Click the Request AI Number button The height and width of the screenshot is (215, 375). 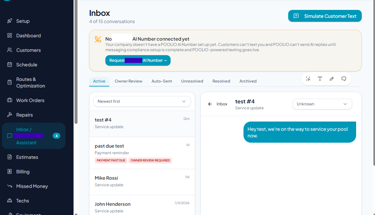pos(138,60)
